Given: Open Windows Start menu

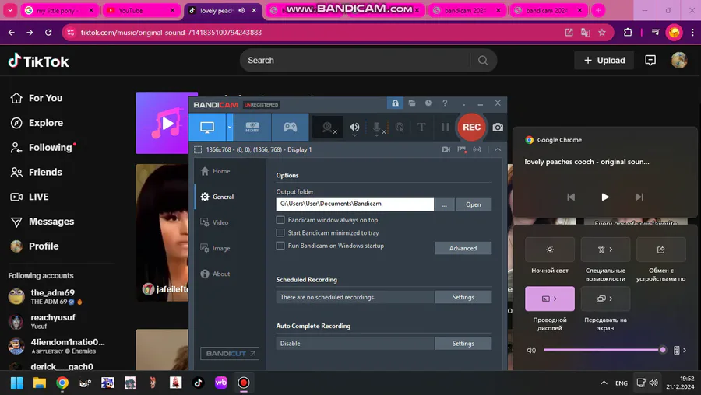Looking at the screenshot, I should tap(16, 383).
